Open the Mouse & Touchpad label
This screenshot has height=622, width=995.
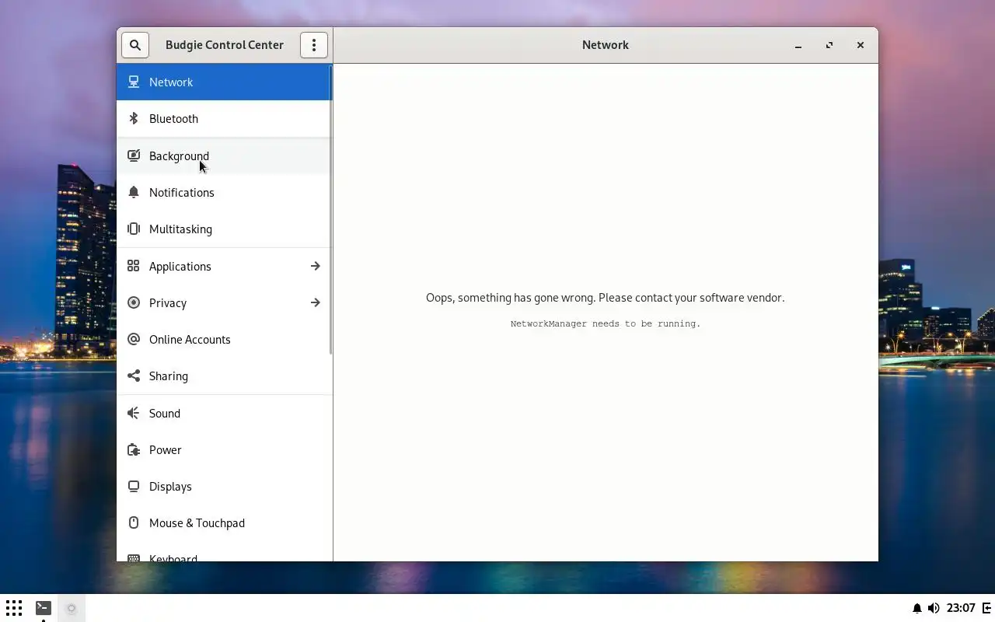(x=197, y=522)
